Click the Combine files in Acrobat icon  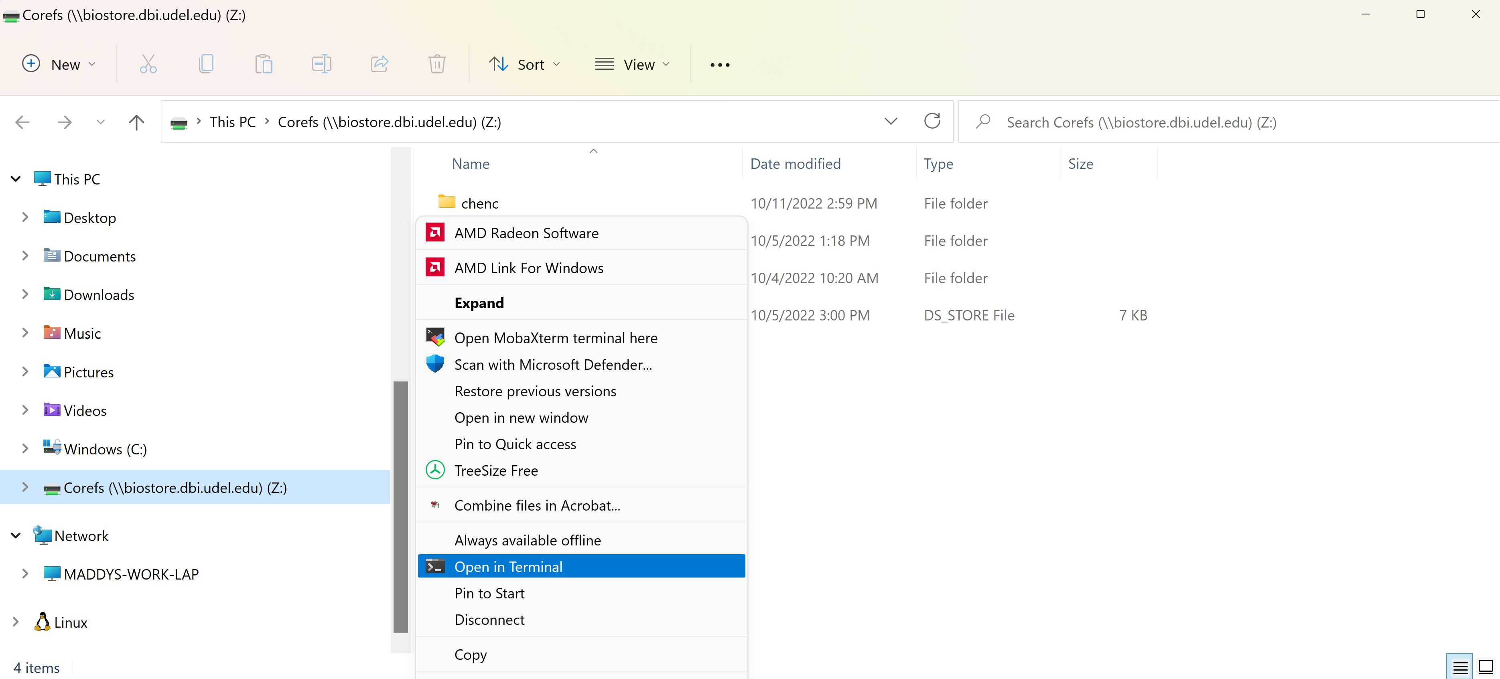point(435,505)
